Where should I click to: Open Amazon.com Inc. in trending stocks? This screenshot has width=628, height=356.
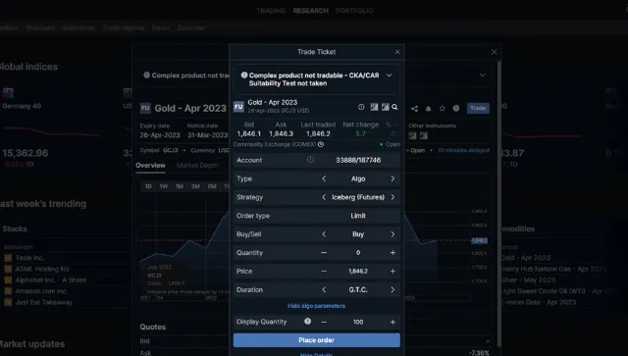[x=41, y=291]
